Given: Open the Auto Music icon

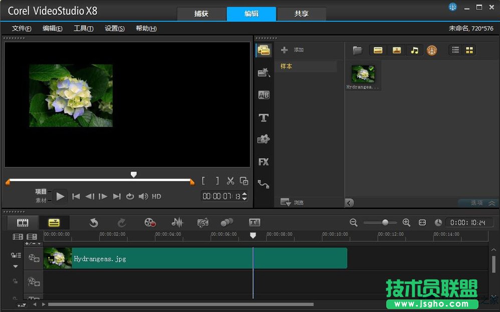Looking at the screenshot, I should (203, 222).
